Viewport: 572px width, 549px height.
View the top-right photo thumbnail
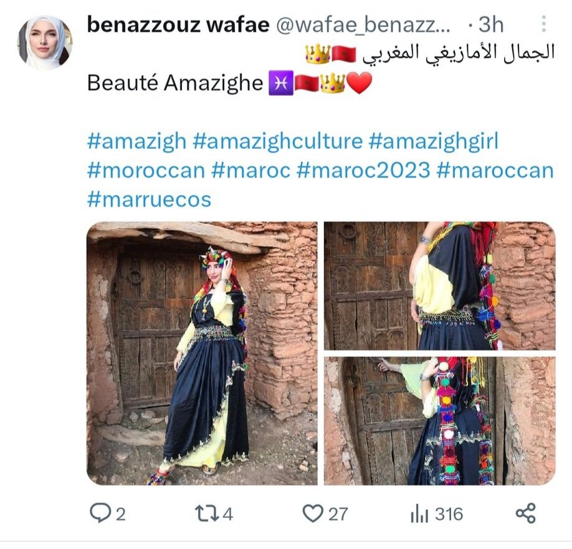[x=439, y=286]
